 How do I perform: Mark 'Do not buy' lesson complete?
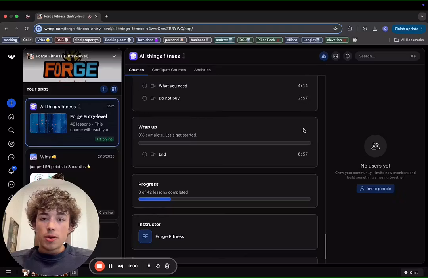pos(145,98)
